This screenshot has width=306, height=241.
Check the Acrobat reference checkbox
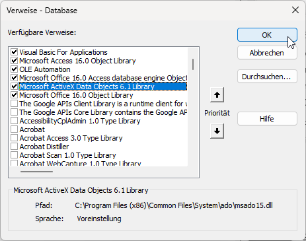15,129
